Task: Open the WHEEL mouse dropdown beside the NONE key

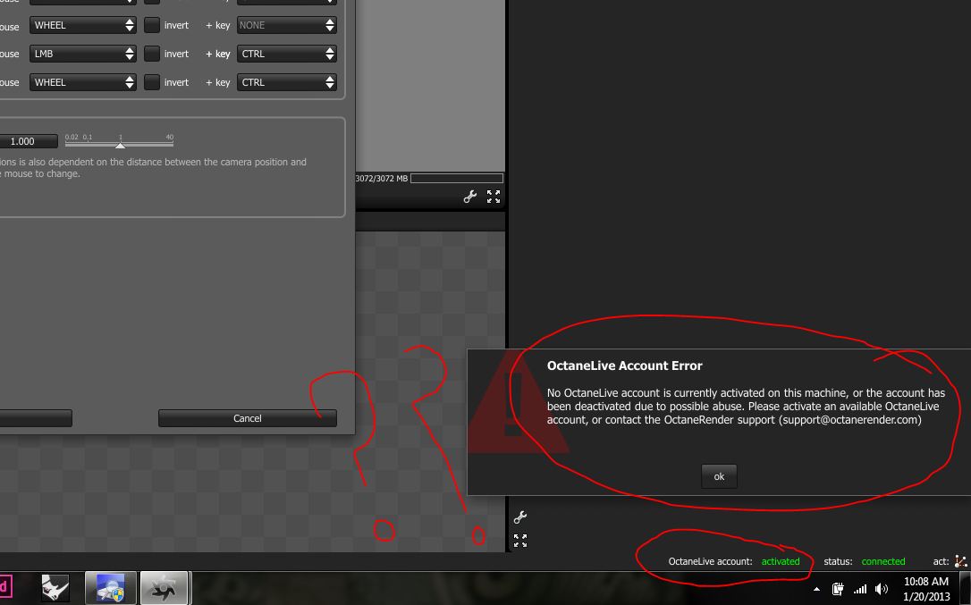Action: pos(83,25)
